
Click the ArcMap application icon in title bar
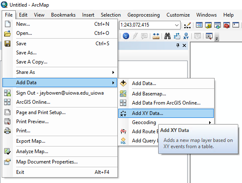point(4,5)
